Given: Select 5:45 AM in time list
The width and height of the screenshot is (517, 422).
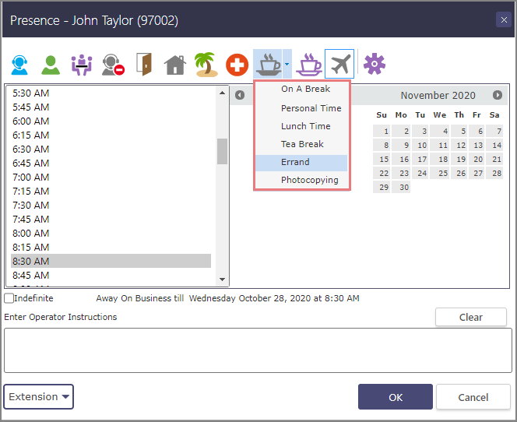Looking at the screenshot, I should pyautogui.click(x=111, y=107).
